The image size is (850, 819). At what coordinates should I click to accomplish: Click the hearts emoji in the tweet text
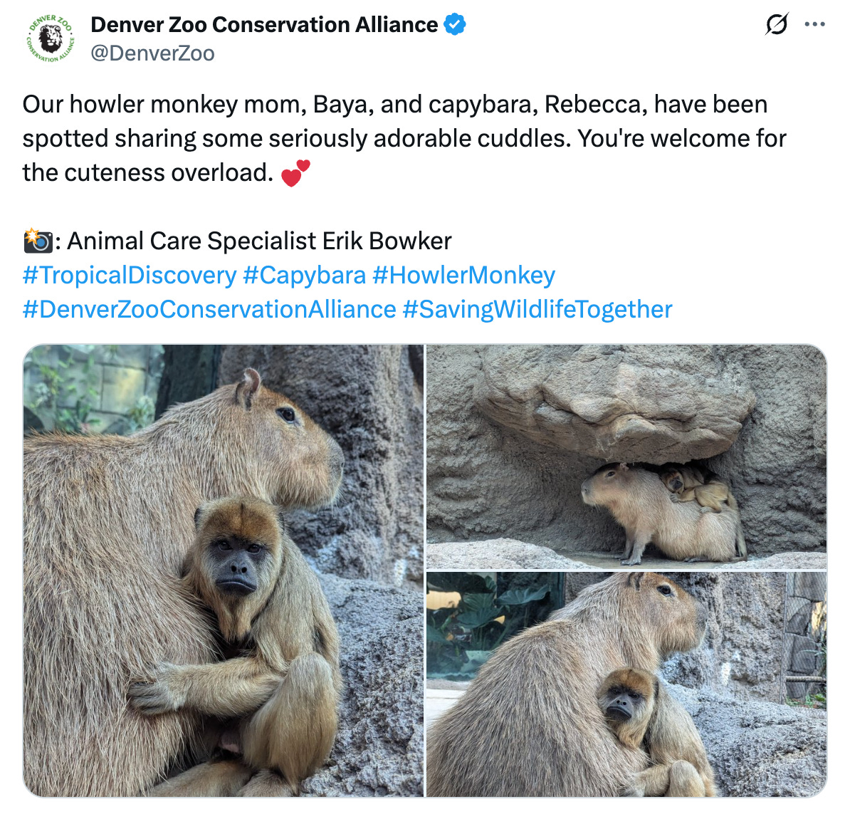(x=296, y=171)
